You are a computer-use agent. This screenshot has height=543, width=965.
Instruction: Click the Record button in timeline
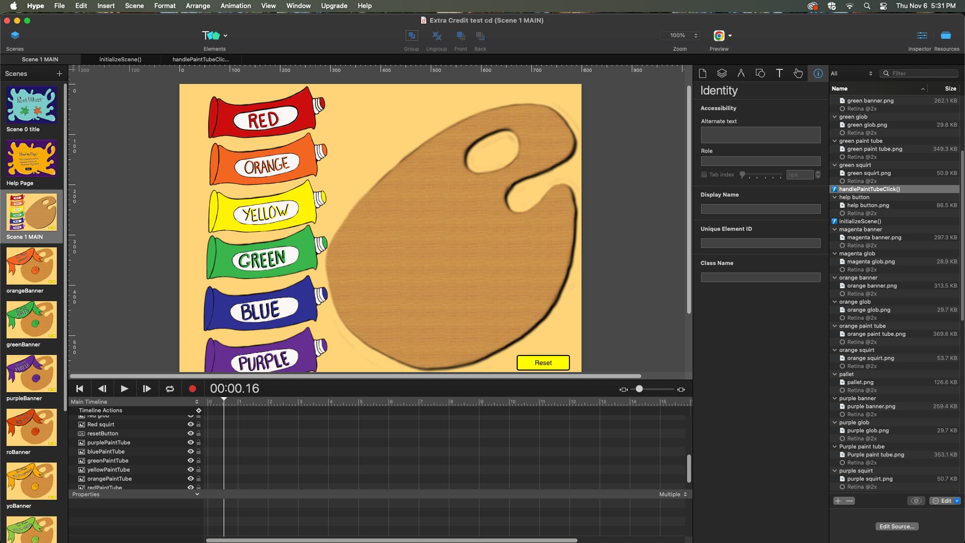click(x=192, y=389)
